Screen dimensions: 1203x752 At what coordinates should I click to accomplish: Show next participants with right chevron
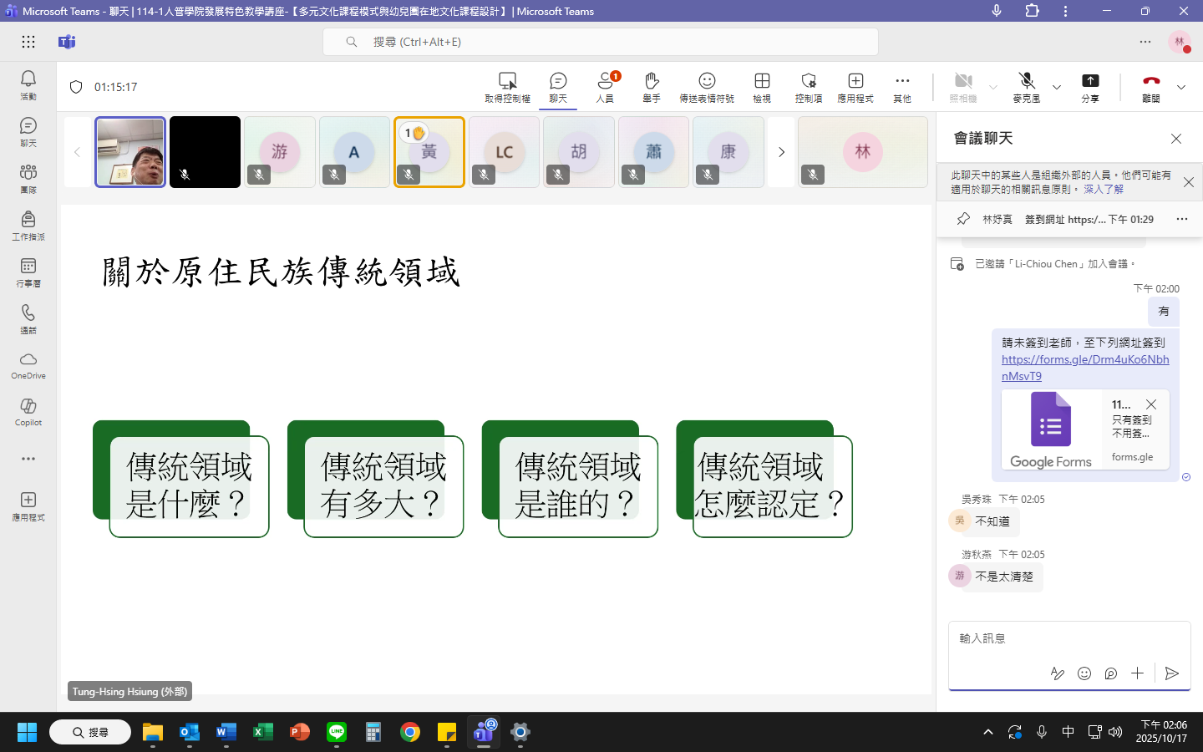click(781, 152)
